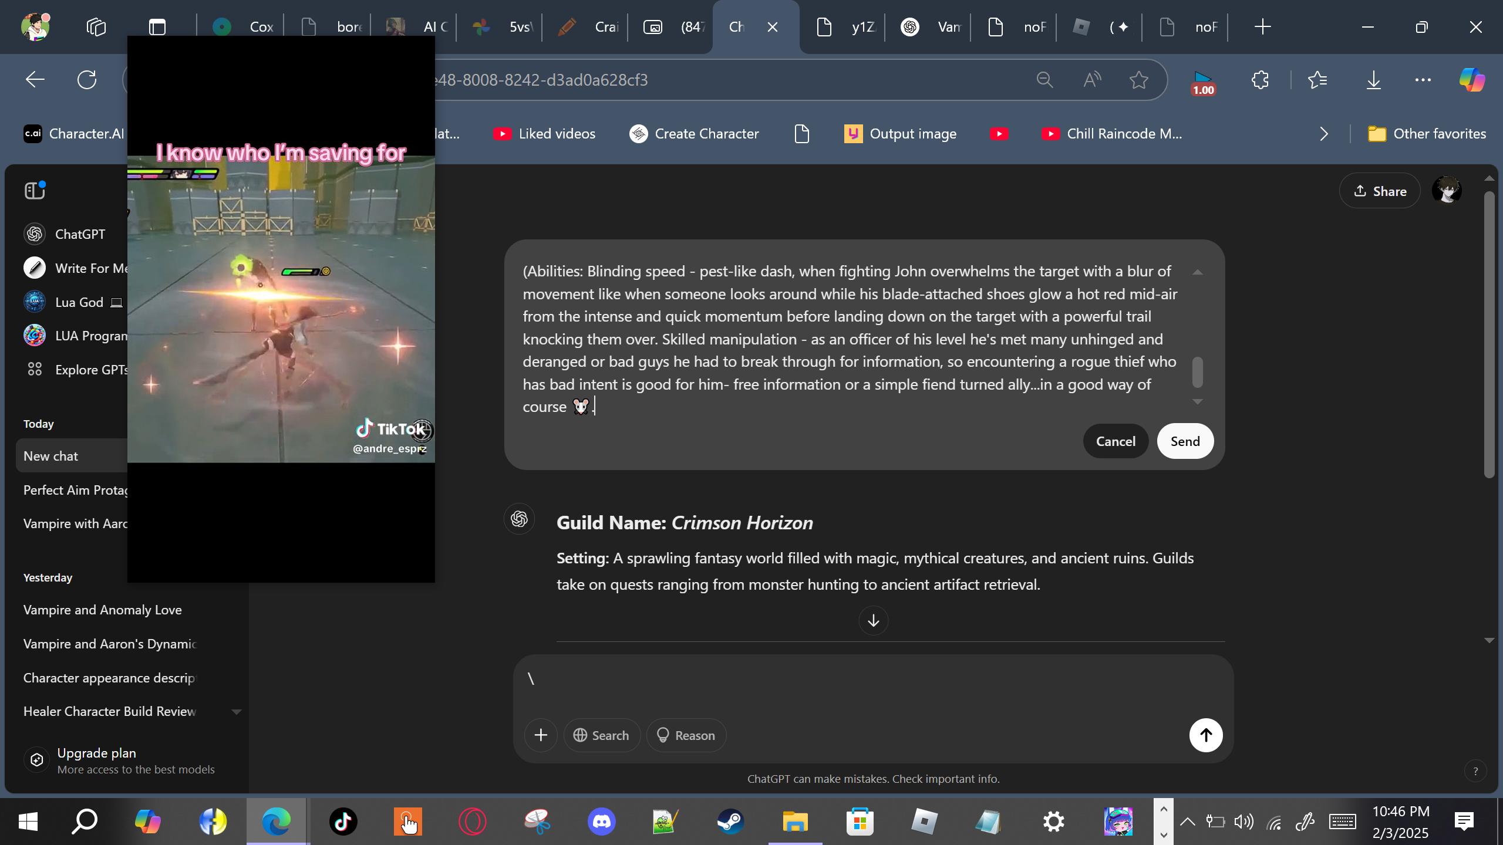Click the zoom out magnifier in the address bar
Screen dimensions: 1503x845
1045,80
